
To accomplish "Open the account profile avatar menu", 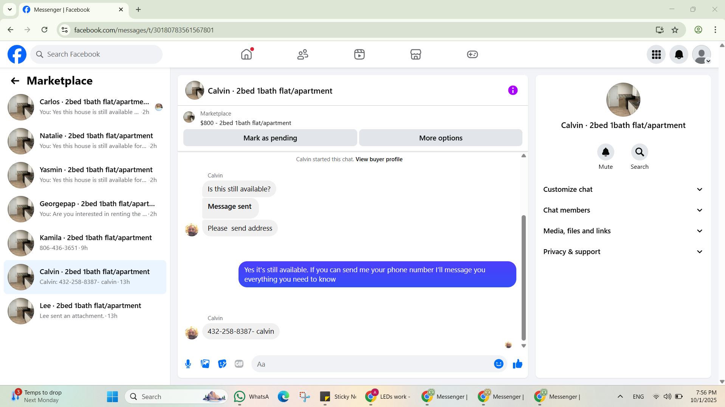I will pyautogui.click(x=702, y=55).
